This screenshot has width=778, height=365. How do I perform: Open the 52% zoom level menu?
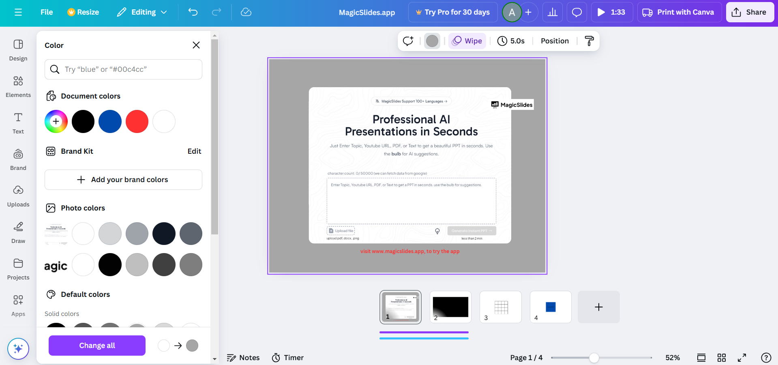pyautogui.click(x=673, y=358)
